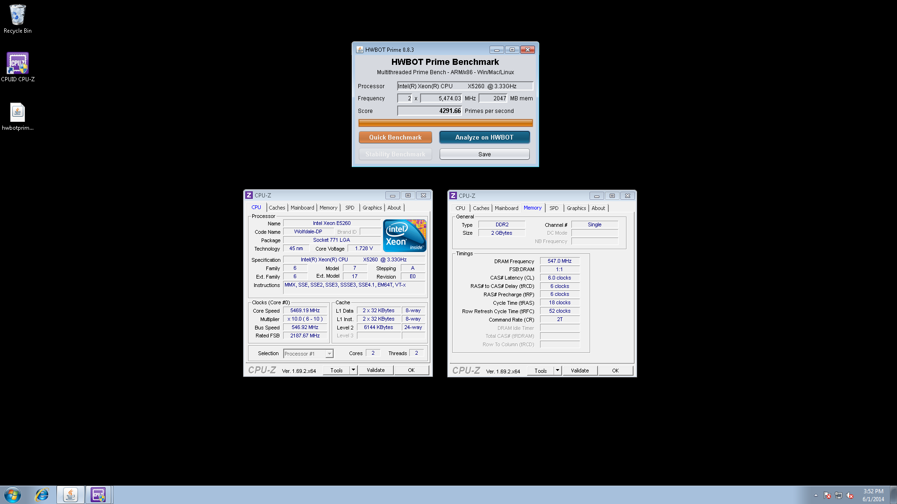This screenshot has width=897, height=504.
Task: Click Tools button in right CPU-Z window
Action: pos(541,371)
